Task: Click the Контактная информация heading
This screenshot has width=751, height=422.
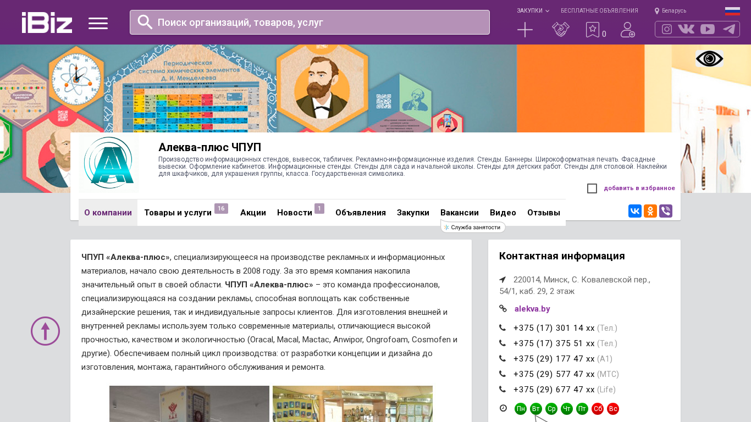Action: (562, 256)
